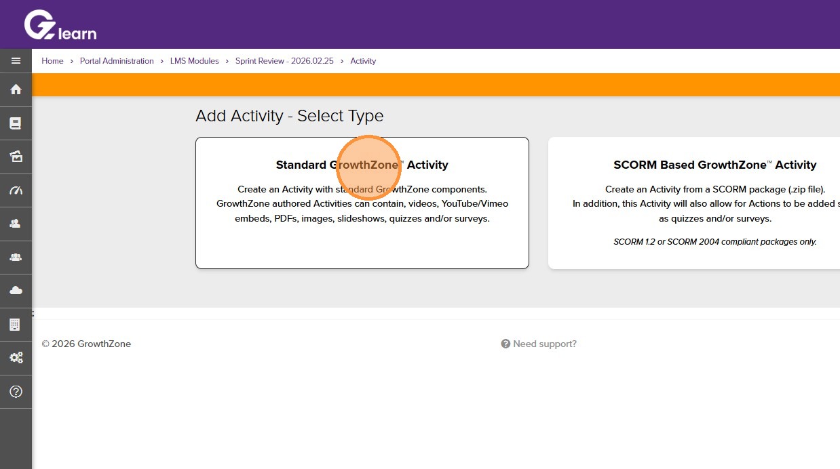Open the book icon in the sidebar
The height and width of the screenshot is (469, 840).
(x=16, y=123)
